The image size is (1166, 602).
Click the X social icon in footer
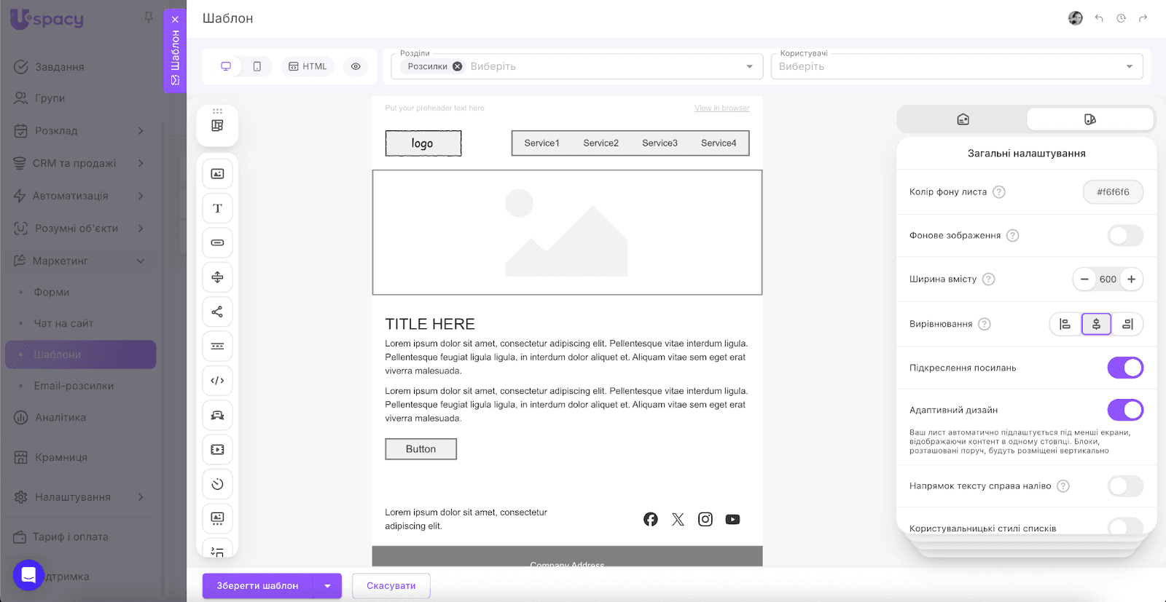[678, 519]
